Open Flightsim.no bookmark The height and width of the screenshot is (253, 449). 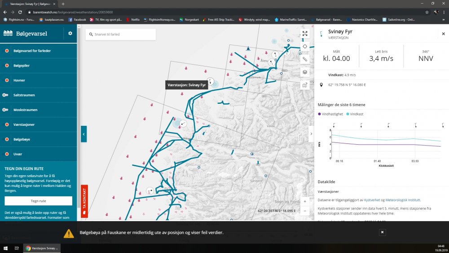pos(19,20)
